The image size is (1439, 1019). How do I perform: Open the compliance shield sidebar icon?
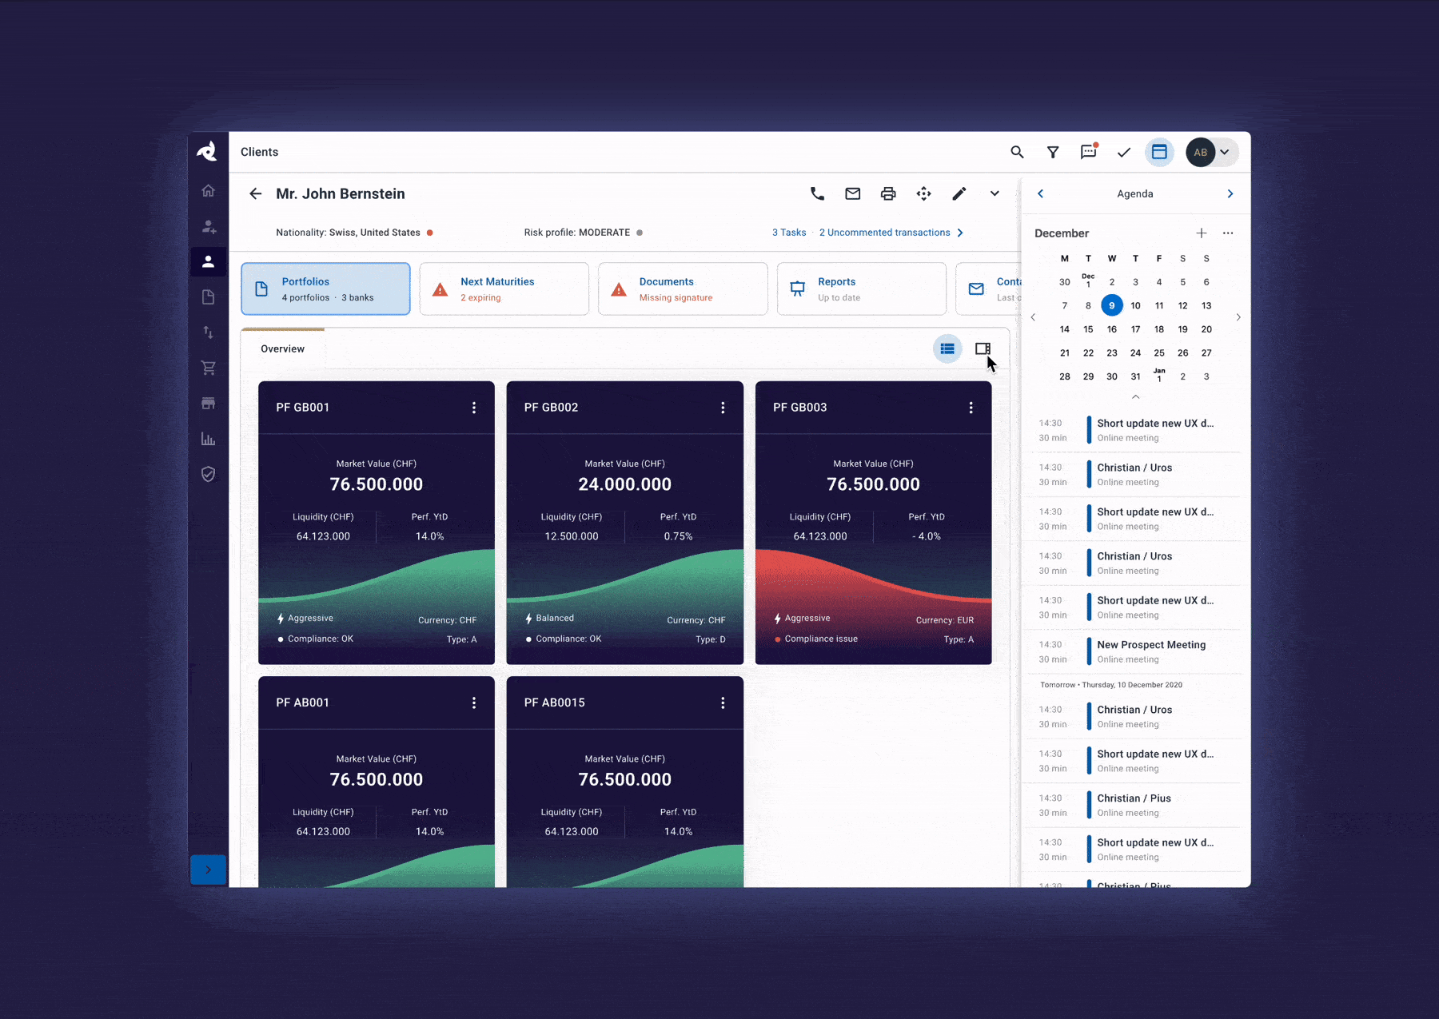208,474
